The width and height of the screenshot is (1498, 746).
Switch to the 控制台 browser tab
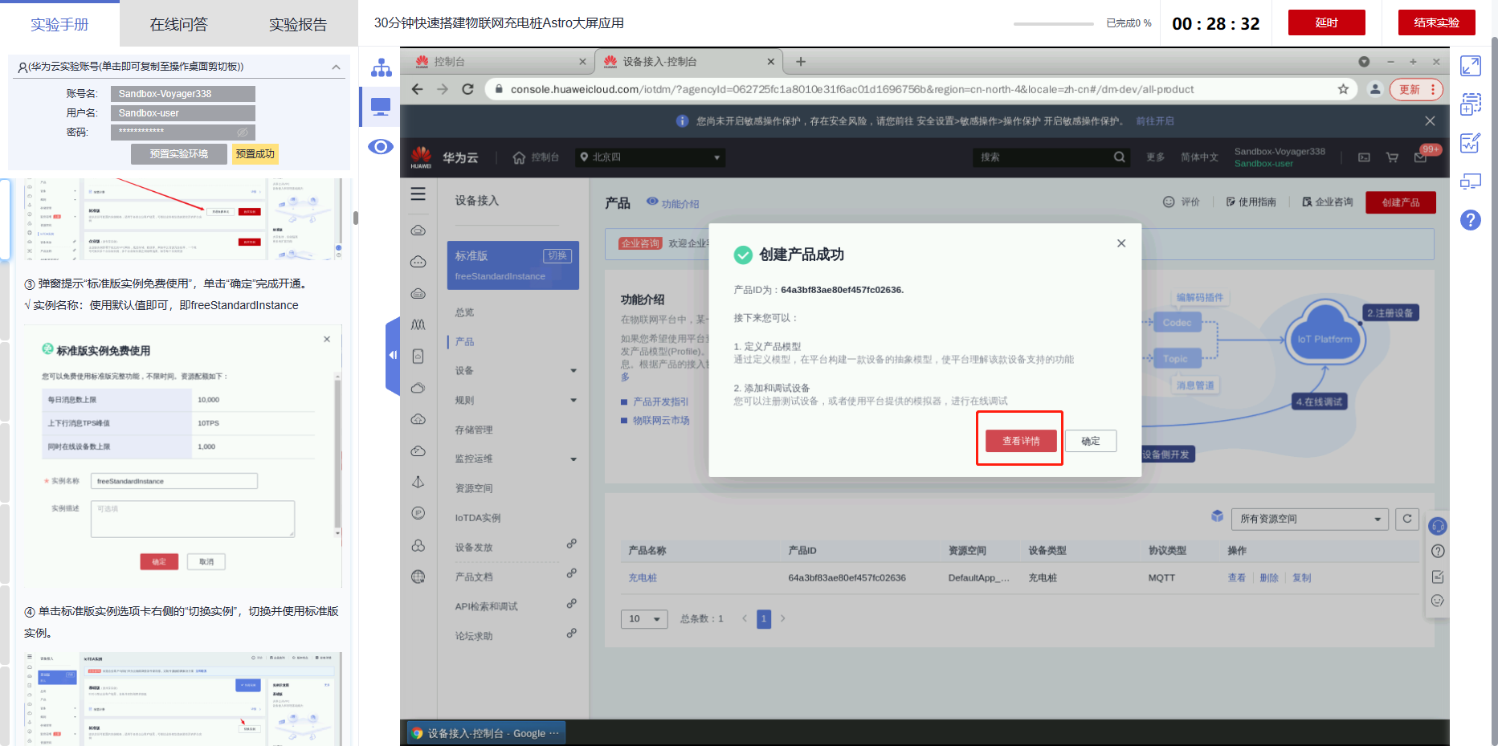click(x=500, y=61)
